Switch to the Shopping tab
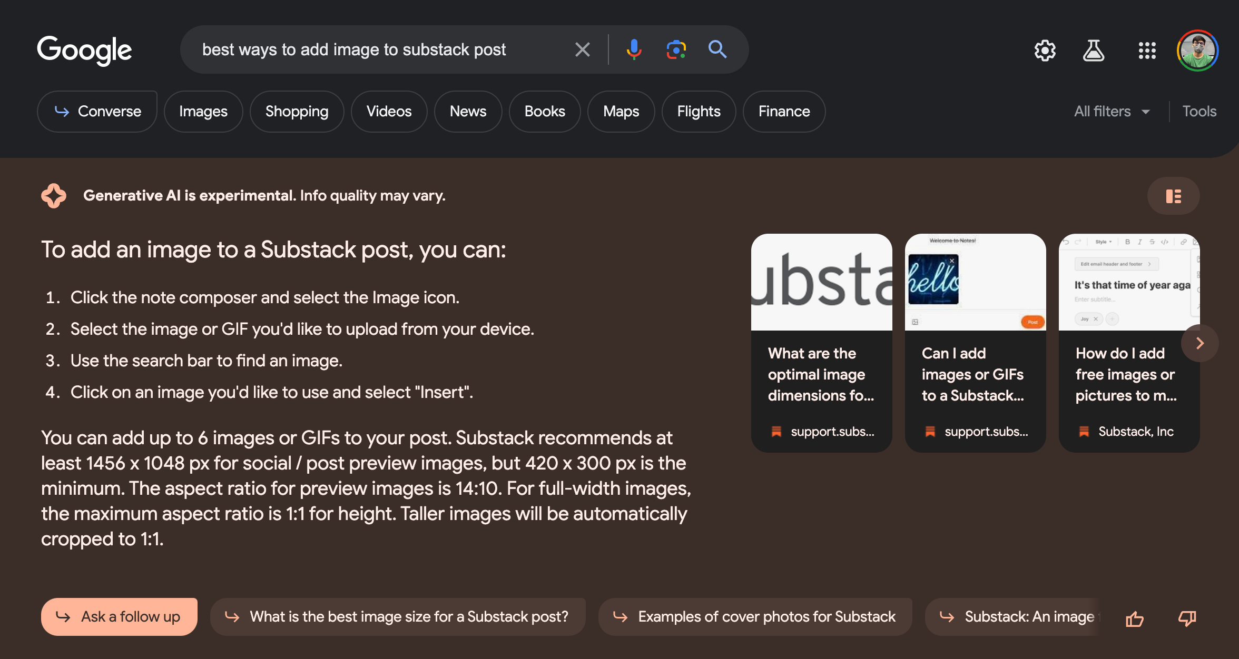 pyautogui.click(x=297, y=111)
